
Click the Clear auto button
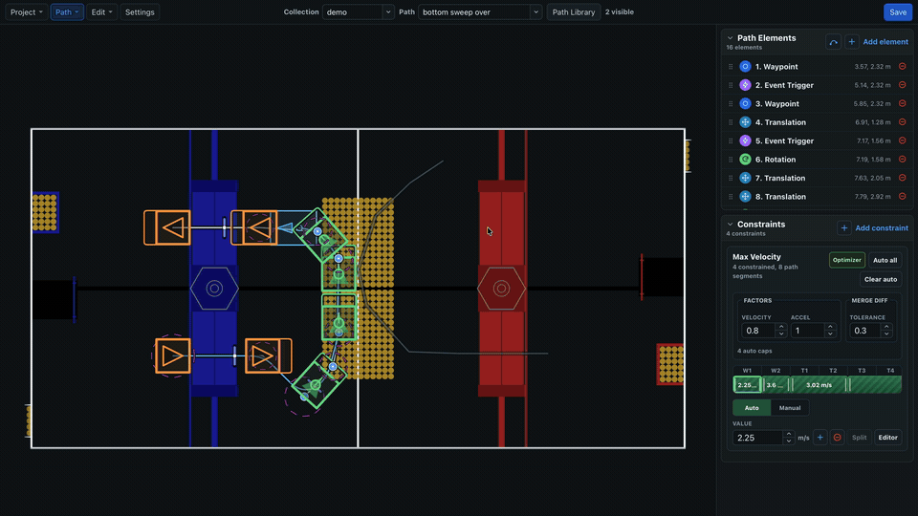click(x=881, y=279)
